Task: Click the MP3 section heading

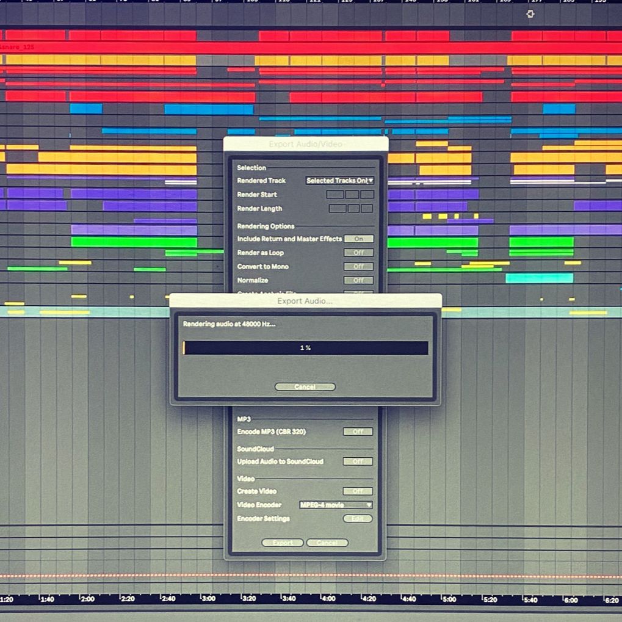Action: (244, 419)
